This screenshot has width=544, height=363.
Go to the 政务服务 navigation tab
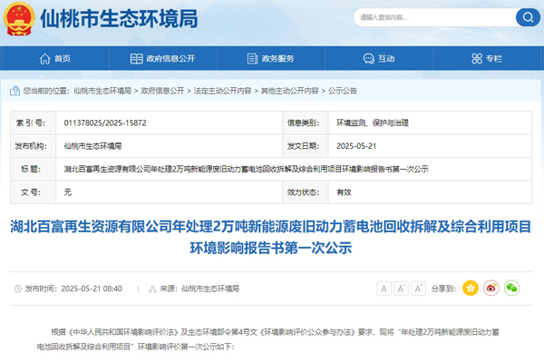[x=271, y=58]
